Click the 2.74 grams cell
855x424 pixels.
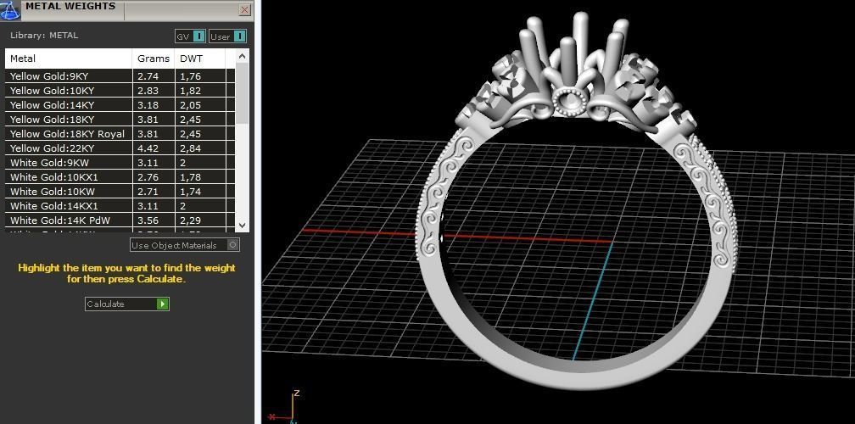(154, 76)
